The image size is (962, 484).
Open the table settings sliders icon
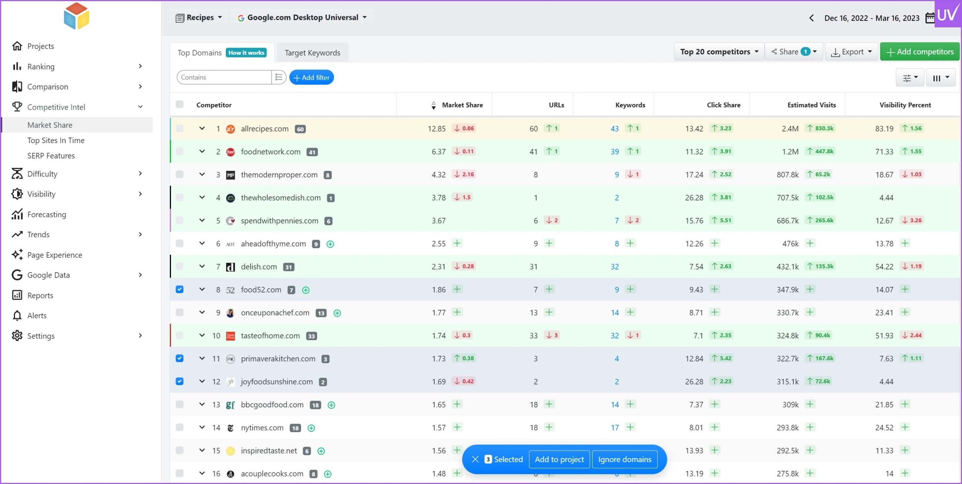910,78
